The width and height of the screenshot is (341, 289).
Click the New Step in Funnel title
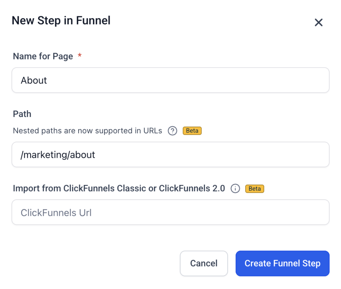click(61, 20)
